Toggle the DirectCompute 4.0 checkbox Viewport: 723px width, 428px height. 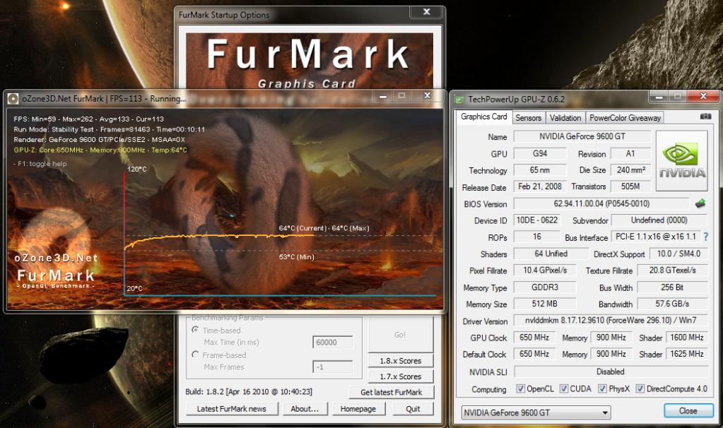(640, 389)
